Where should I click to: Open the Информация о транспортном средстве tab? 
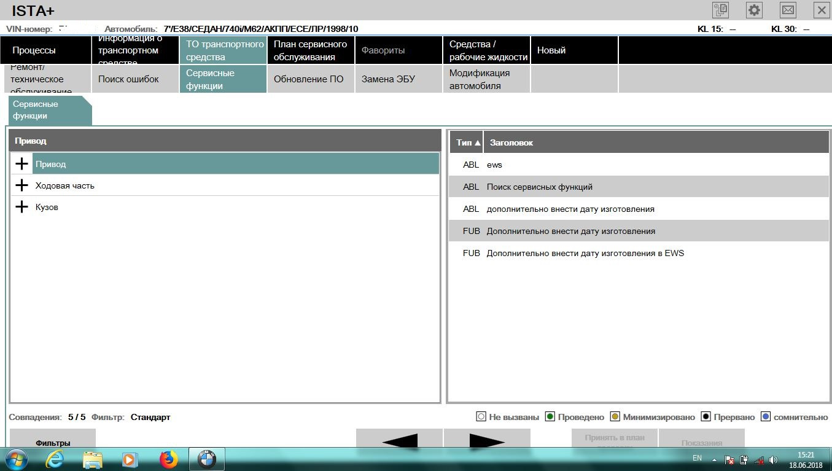[136, 50]
